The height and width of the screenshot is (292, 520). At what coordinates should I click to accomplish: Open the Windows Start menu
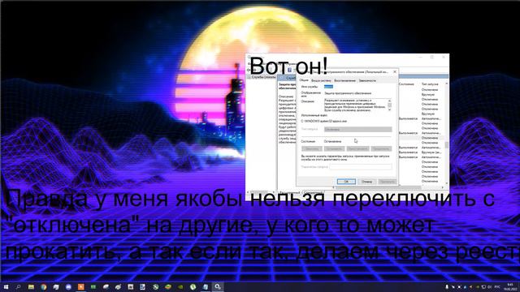coord(6,286)
